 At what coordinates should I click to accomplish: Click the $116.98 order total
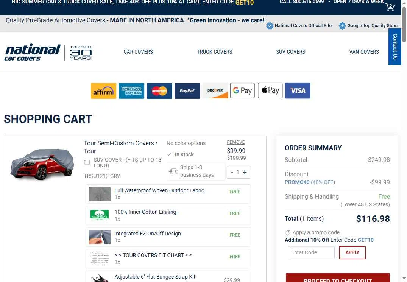coord(373,219)
